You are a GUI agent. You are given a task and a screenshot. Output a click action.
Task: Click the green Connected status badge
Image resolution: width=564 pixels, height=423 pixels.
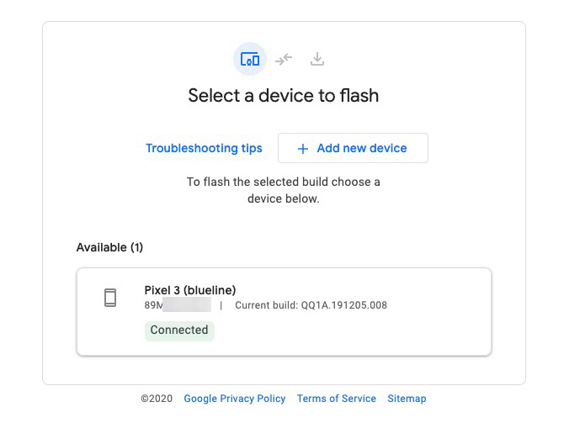tap(179, 330)
